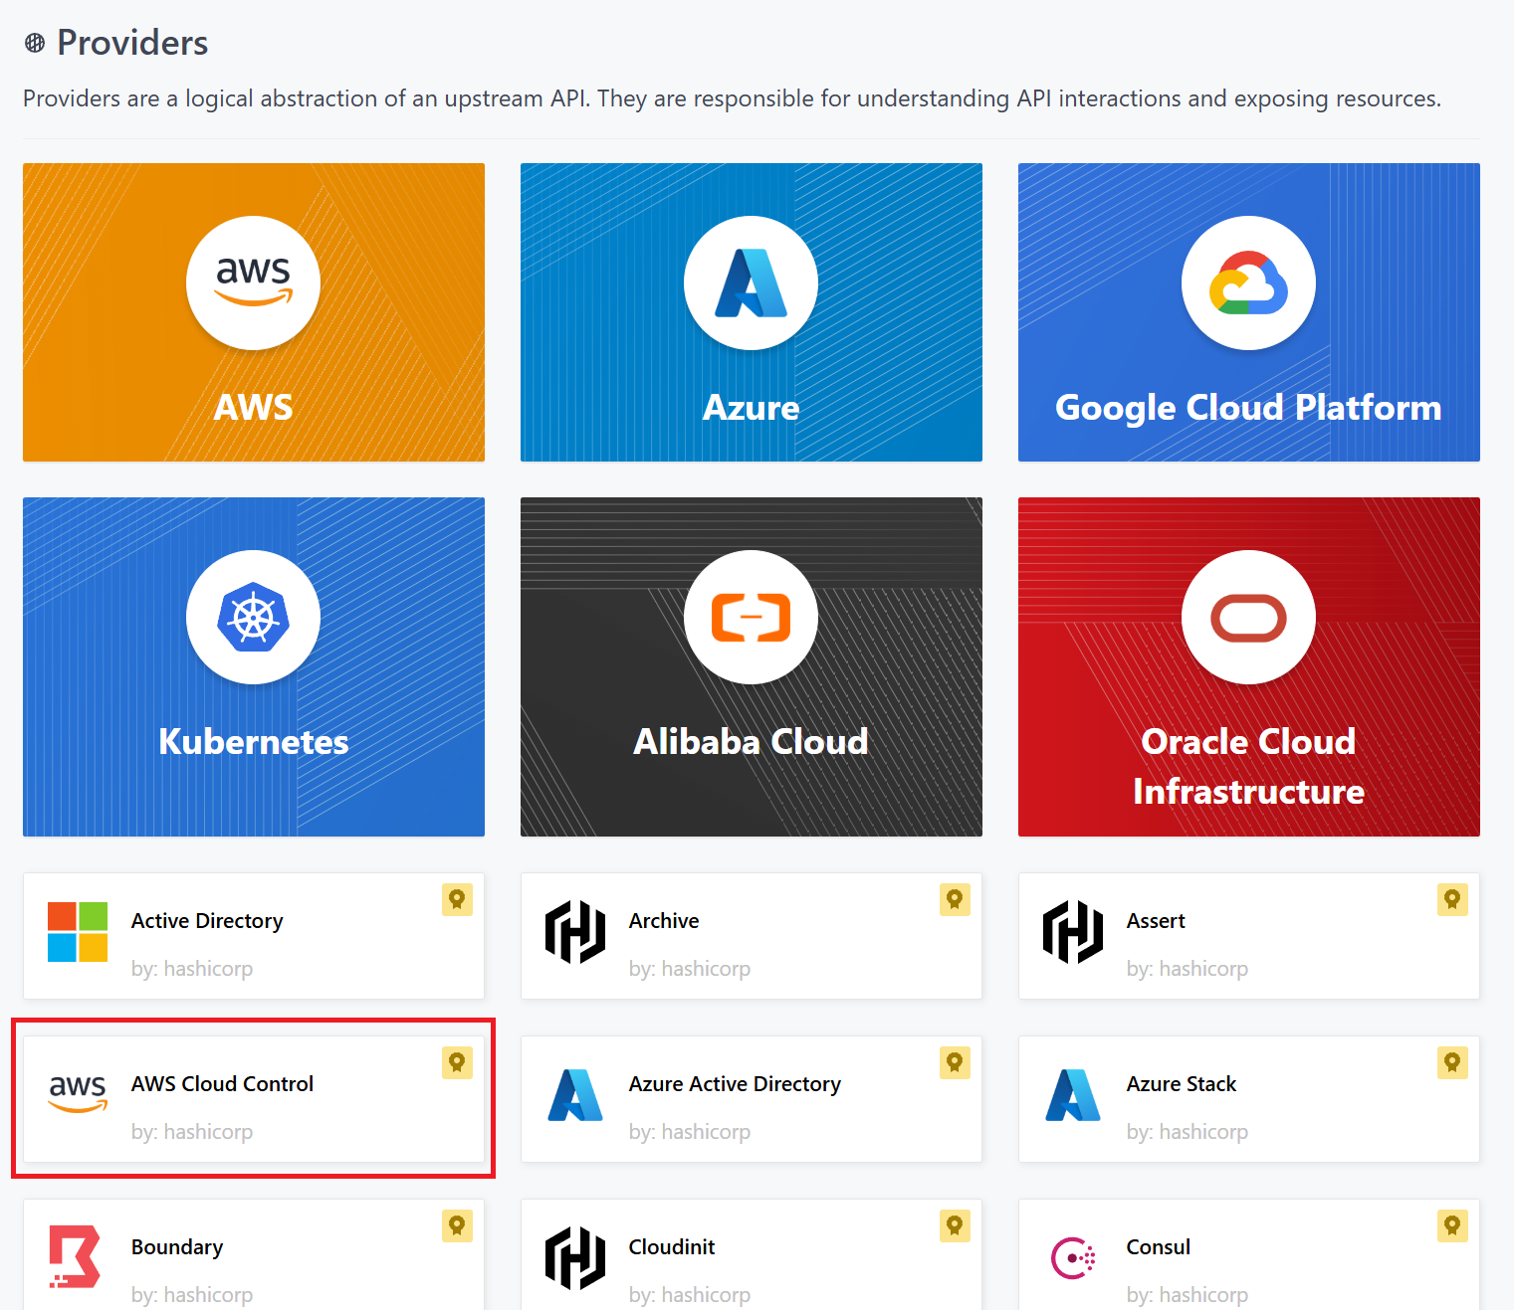
Task: Open the Assert provider title
Action: 1156,921
